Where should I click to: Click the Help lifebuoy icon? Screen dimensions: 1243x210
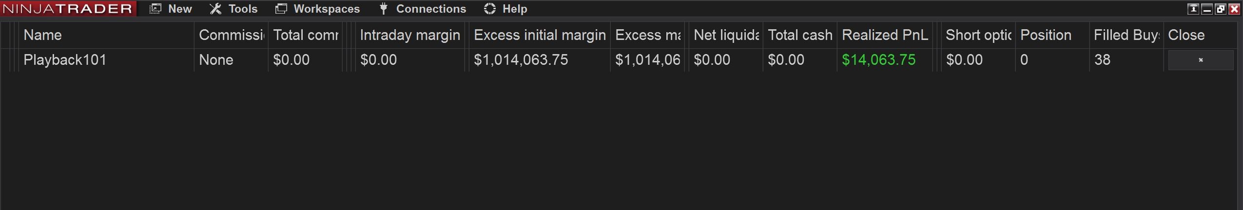click(x=490, y=9)
